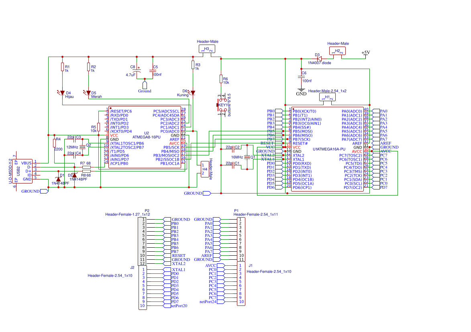Select the D6 Kuning LED symbol
This screenshot has height=332, width=471.
point(193,92)
